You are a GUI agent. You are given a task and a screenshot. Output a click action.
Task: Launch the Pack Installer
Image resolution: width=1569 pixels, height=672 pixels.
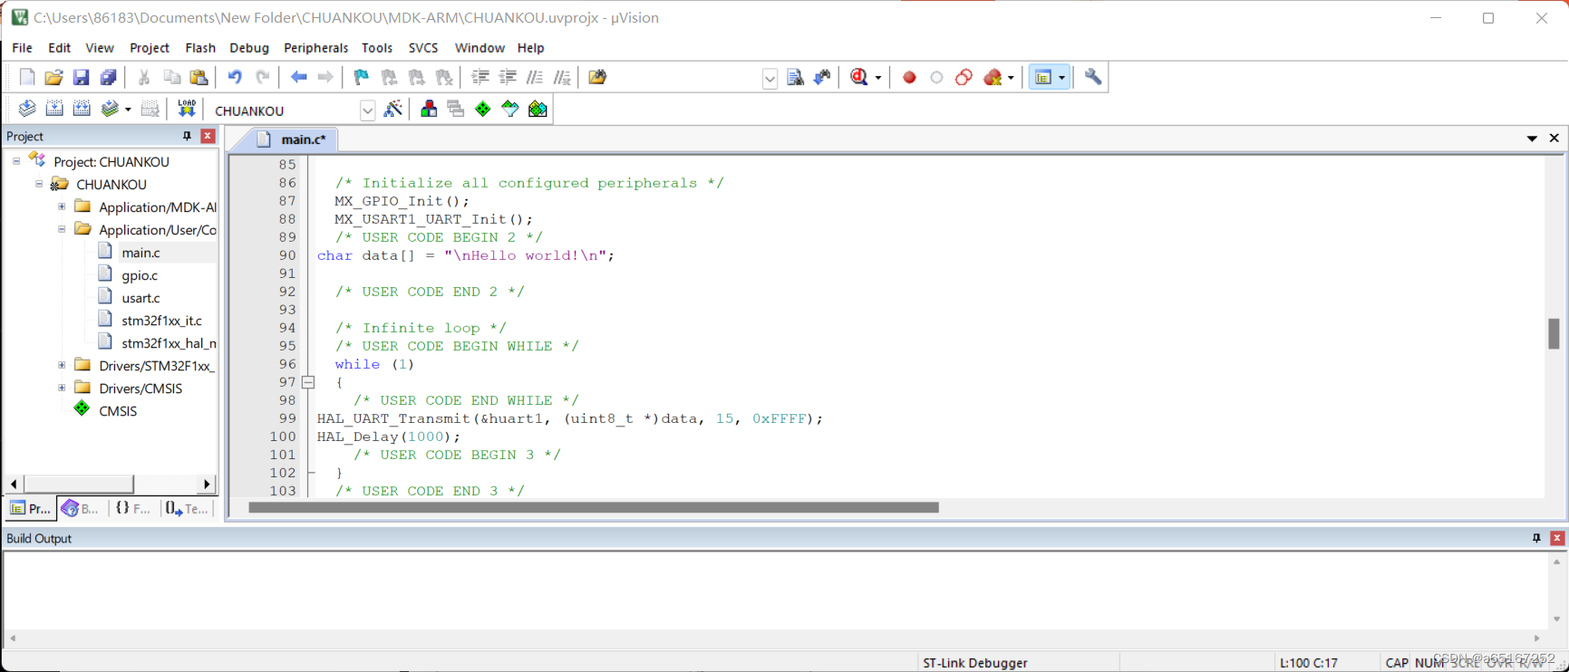pyautogui.click(x=538, y=110)
